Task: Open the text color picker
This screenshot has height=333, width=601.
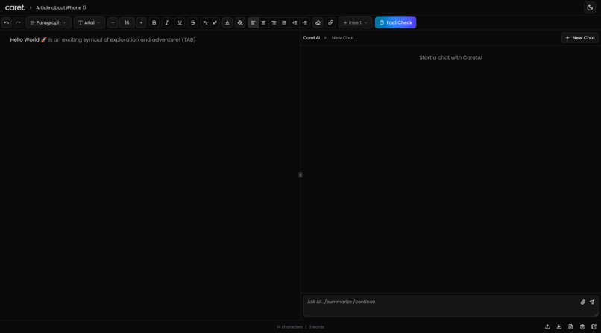Action: (227, 22)
